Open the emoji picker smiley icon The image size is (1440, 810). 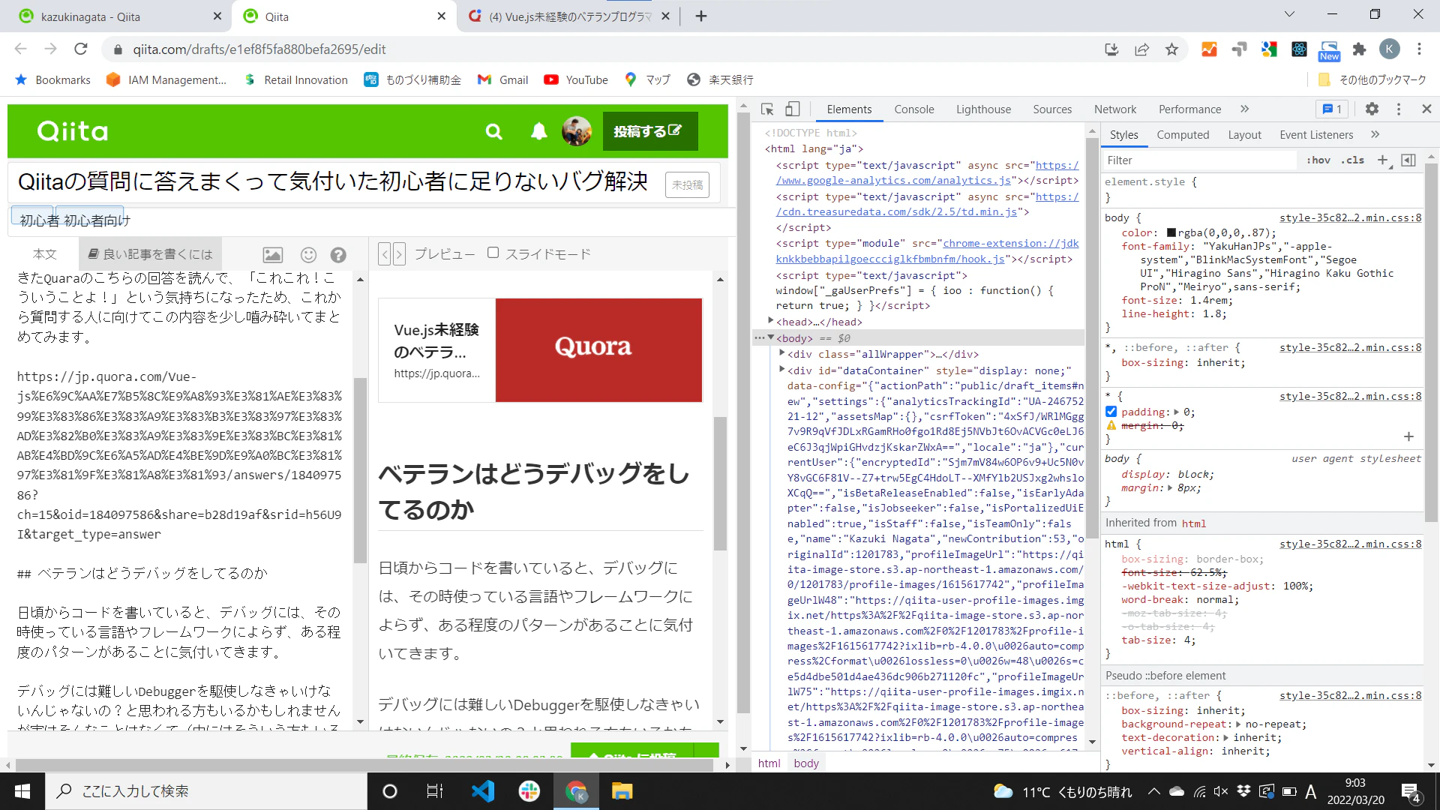pyautogui.click(x=308, y=255)
